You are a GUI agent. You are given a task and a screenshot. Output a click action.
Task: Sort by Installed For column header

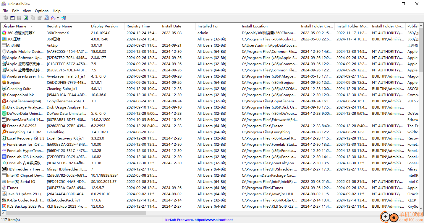(x=218, y=26)
